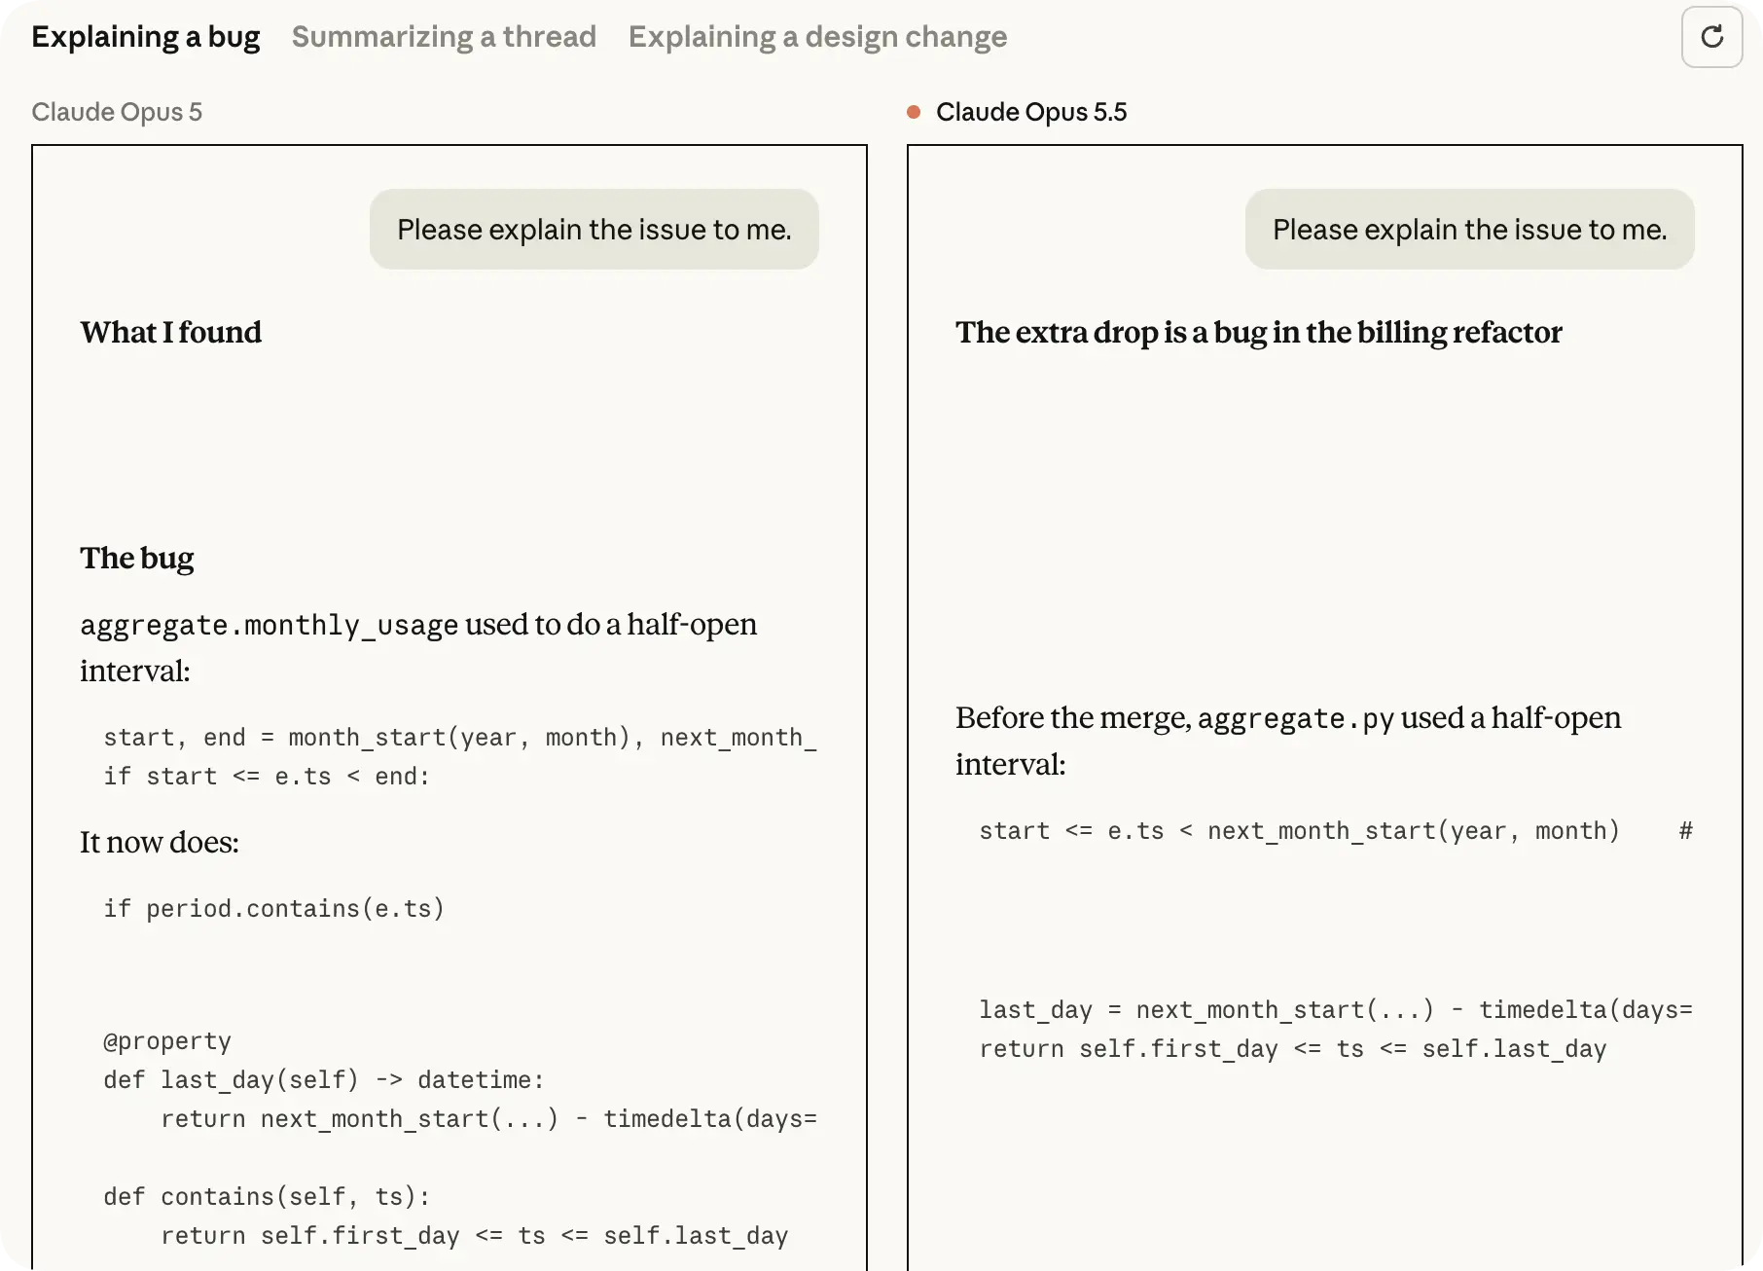Click the refresh replay icon button
The height and width of the screenshot is (1271, 1763).
click(1711, 37)
